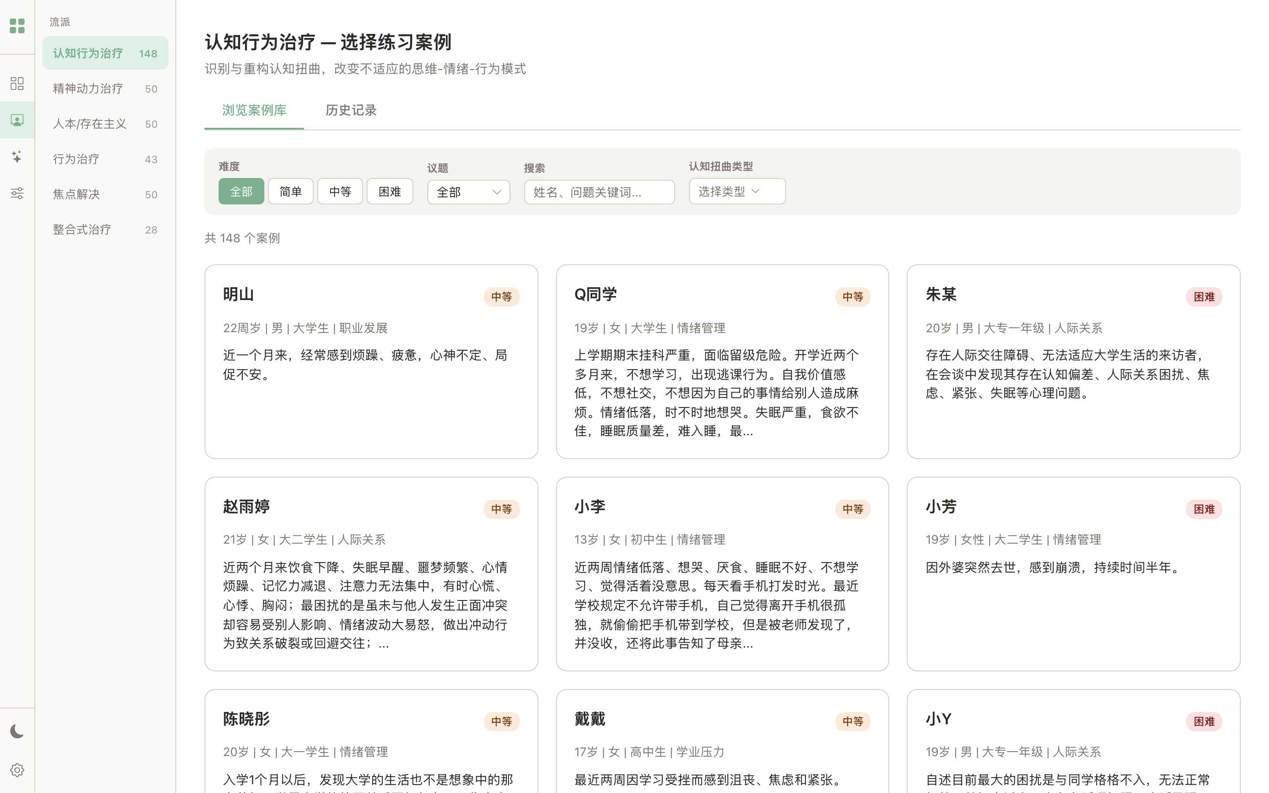Click the 困难 badge on 小芳 card

[x=1204, y=509]
